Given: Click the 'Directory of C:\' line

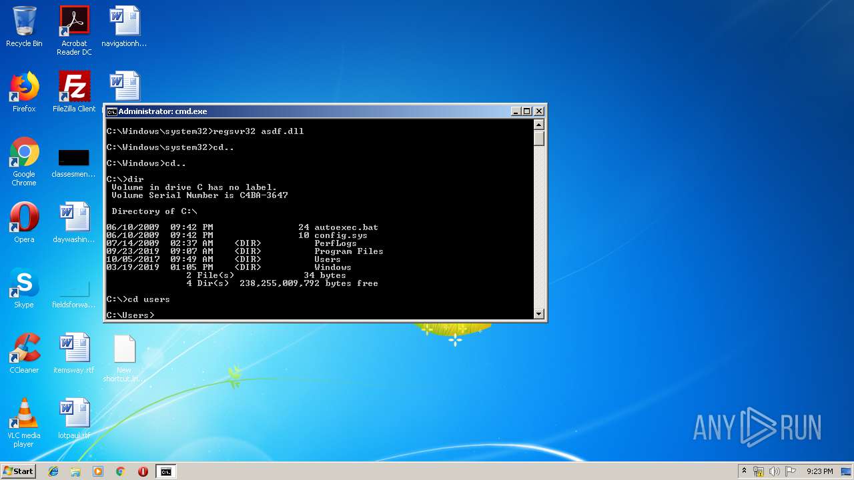Looking at the screenshot, I should [x=154, y=211].
